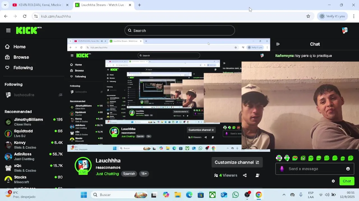The image size is (359, 201).
Task: Open the tab search dropdown arrow
Action: [x=5, y=5]
